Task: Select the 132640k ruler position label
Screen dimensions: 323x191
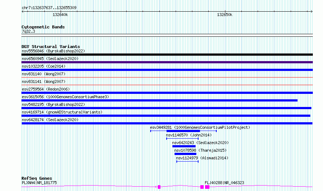Action: click(x=60, y=15)
